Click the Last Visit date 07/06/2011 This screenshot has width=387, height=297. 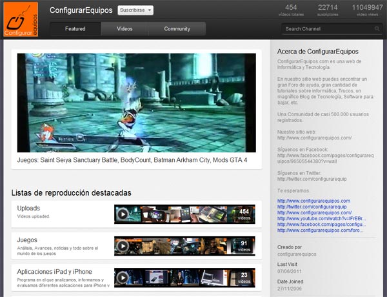coord(290,271)
